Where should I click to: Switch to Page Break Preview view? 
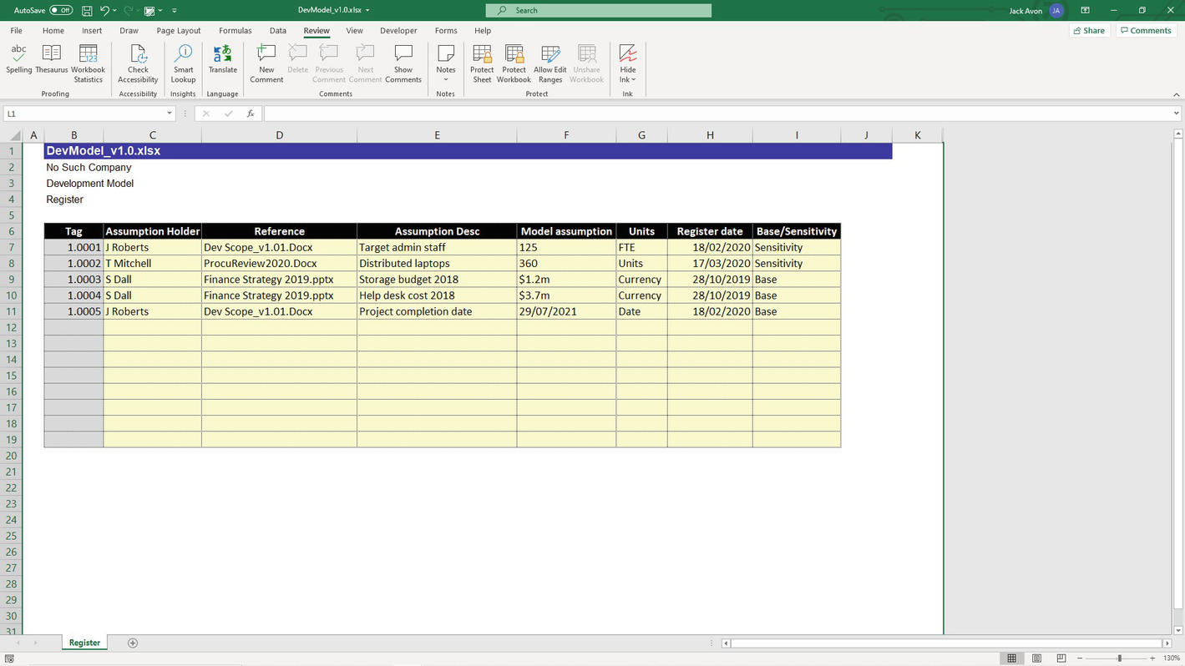[1060, 658]
